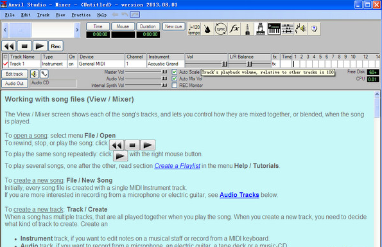
Task: Click the left arrow of song overview
Action: point(5,30)
